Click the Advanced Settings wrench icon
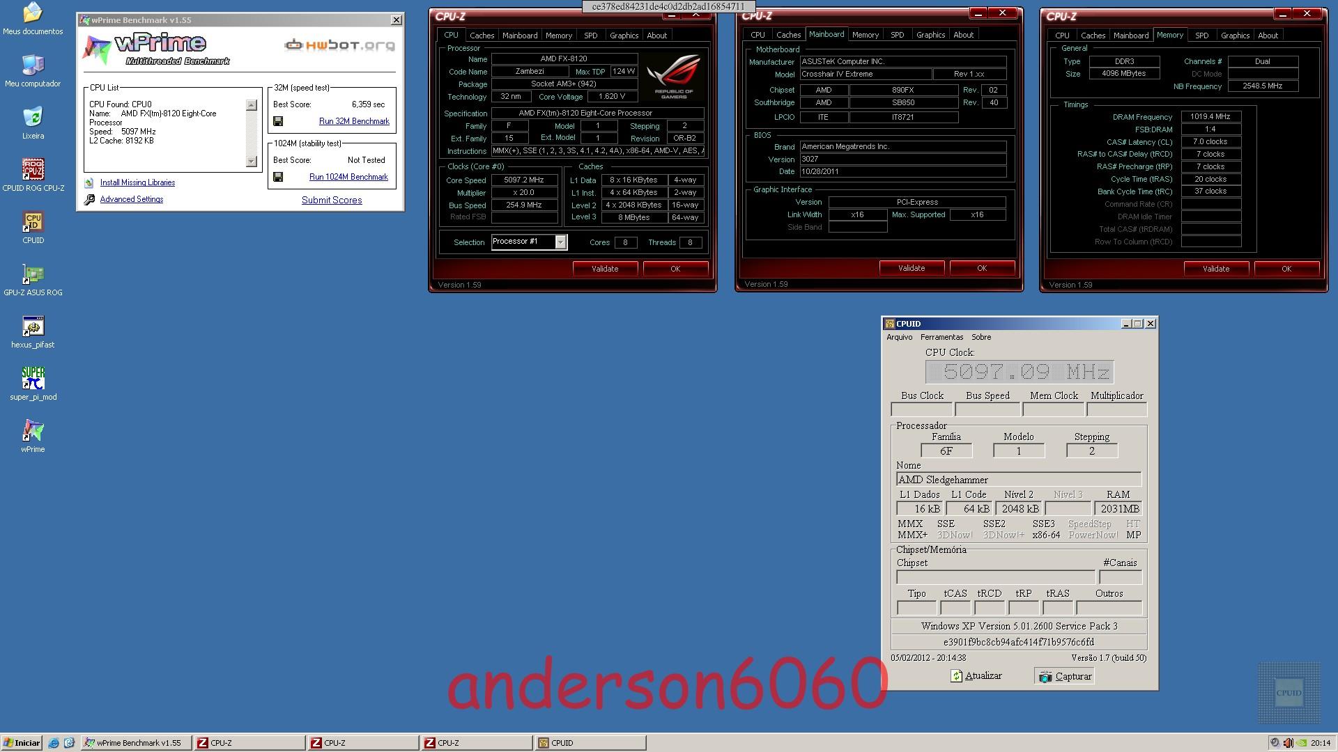Screen dimensions: 1338x752 89,199
